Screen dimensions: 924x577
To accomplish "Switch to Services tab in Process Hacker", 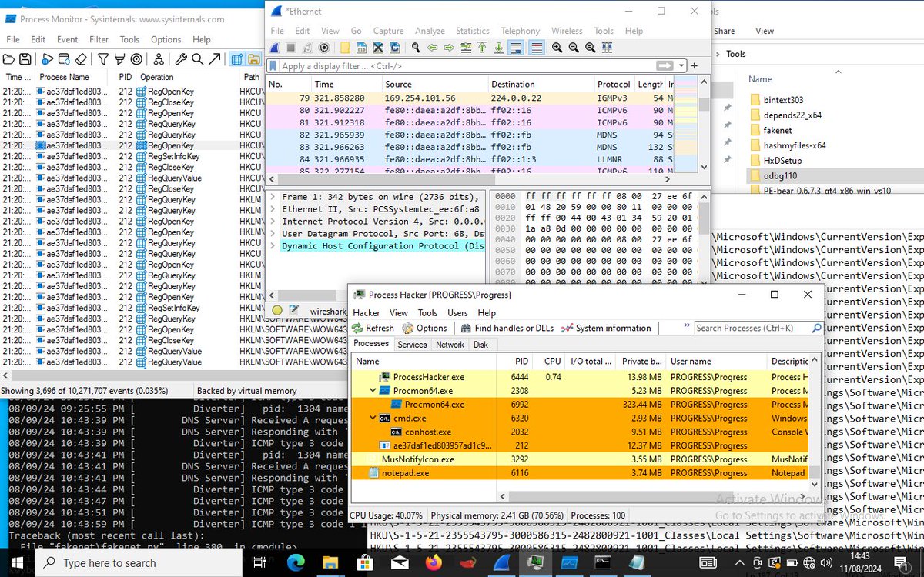I will tap(412, 345).
